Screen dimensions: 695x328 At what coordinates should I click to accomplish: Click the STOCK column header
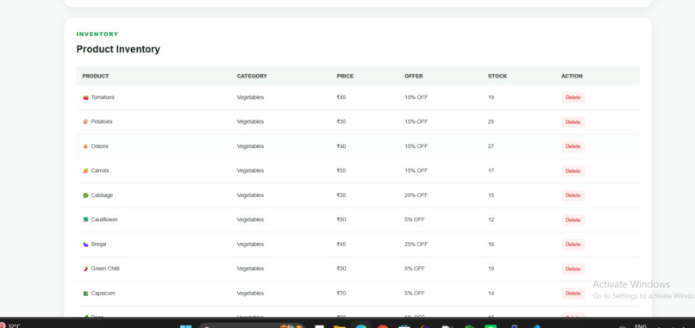498,76
